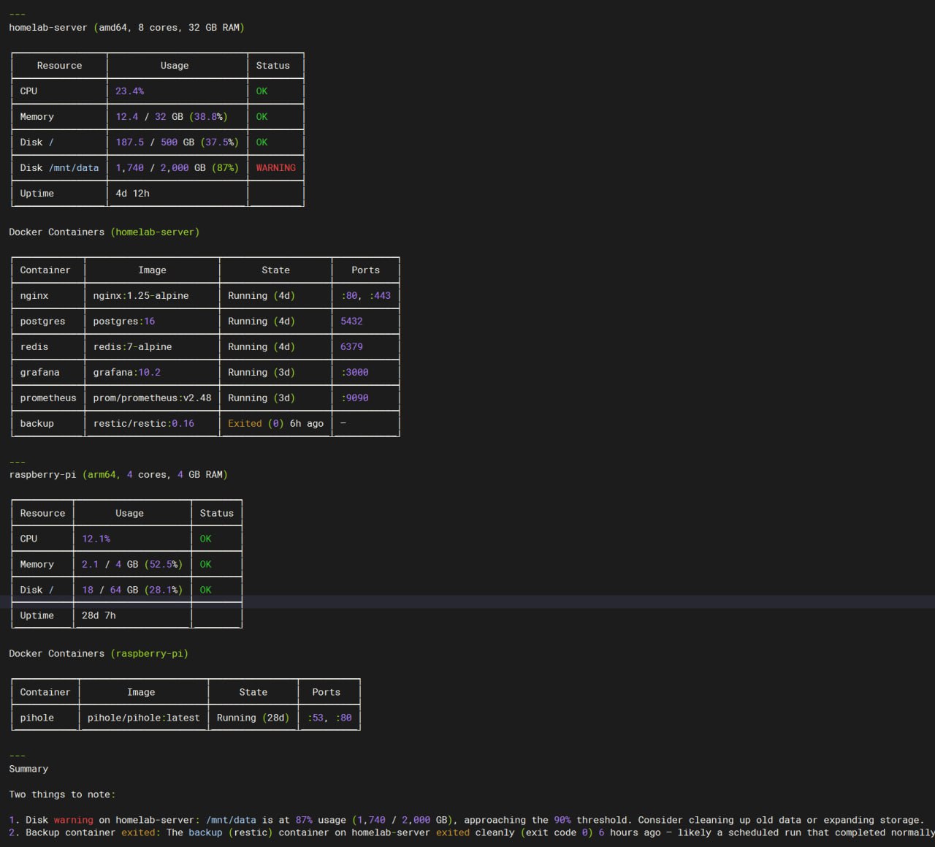Image resolution: width=935 pixels, height=847 pixels.
Task: Click the 'Disk /mnt/data' resource label
Action: (59, 168)
